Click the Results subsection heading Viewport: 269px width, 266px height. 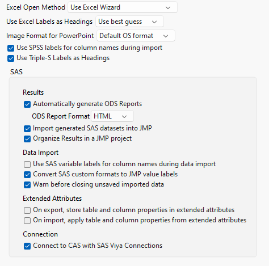coord(33,92)
